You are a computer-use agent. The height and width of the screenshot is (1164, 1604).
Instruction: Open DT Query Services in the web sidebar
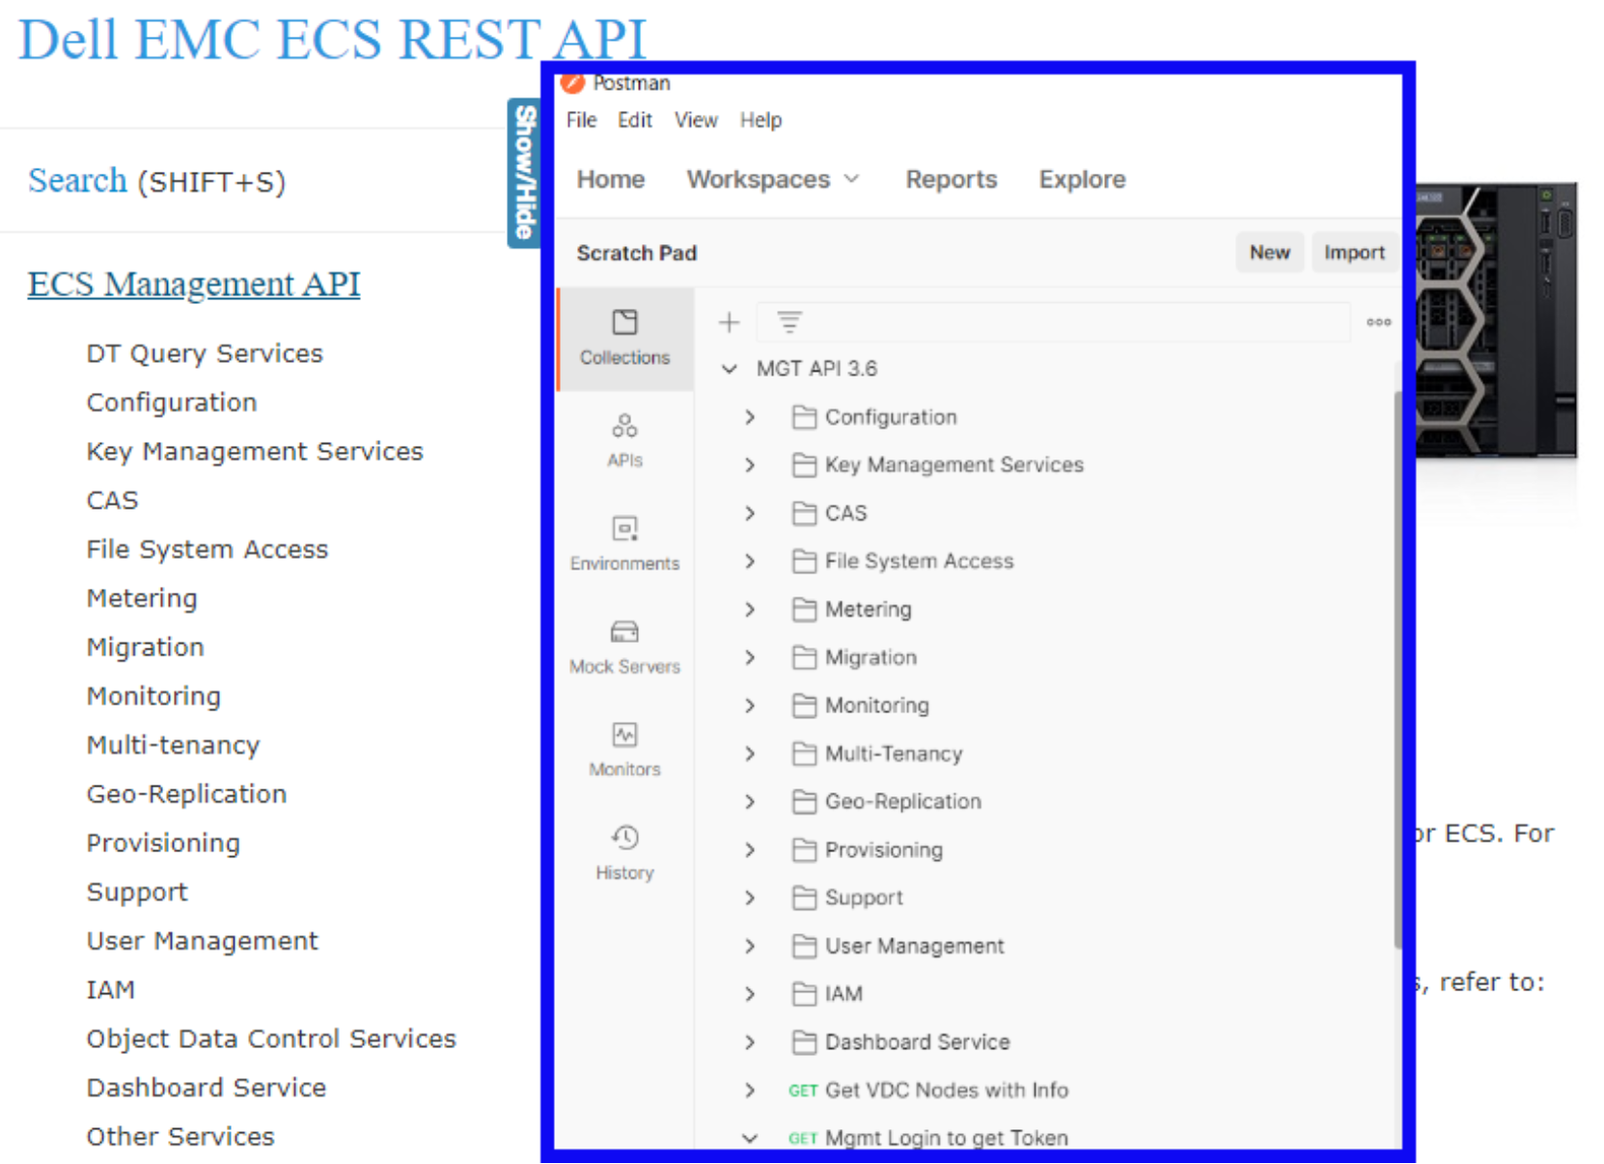pos(205,353)
